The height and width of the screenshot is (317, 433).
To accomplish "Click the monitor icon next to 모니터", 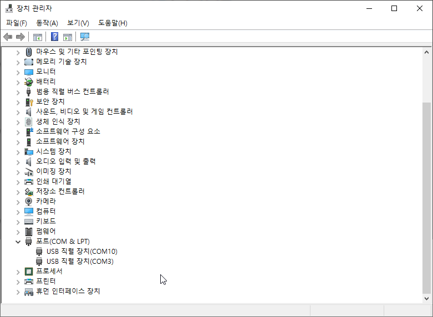I will (x=29, y=72).
